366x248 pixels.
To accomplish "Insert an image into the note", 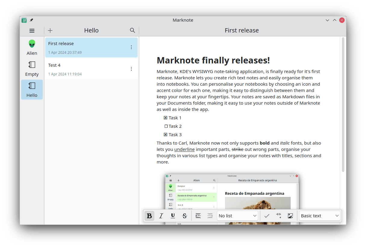I will [290, 216].
